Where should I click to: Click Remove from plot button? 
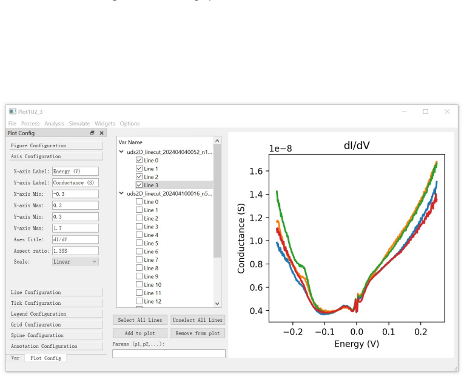pyautogui.click(x=197, y=333)
